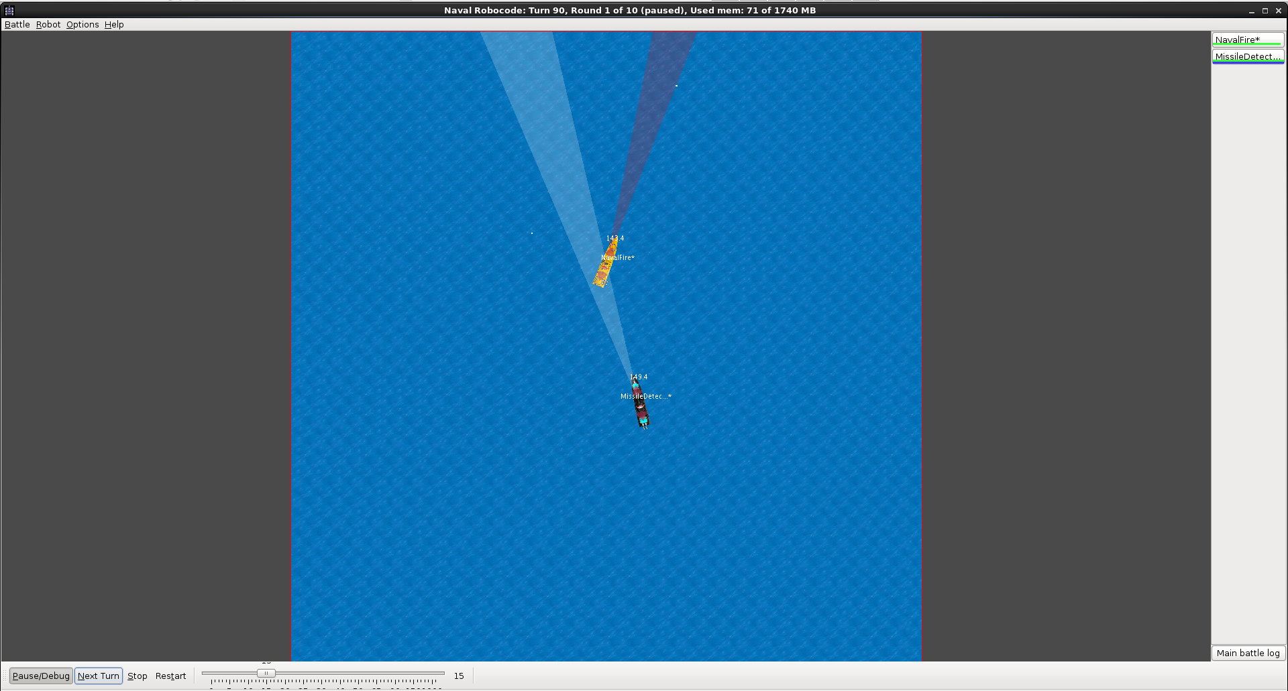
Task: Advance the battle with Next Turn
Action: [98, 676]
